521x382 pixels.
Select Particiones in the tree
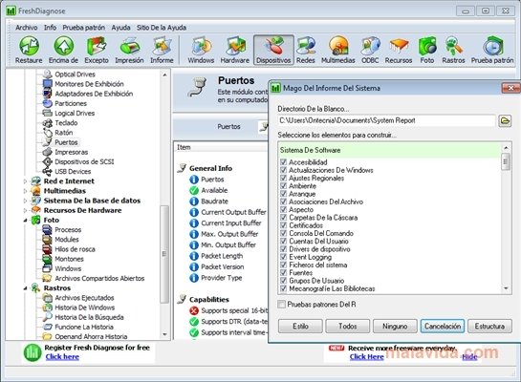(x=71, y=103)
